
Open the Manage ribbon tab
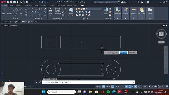tap(43, 5)
